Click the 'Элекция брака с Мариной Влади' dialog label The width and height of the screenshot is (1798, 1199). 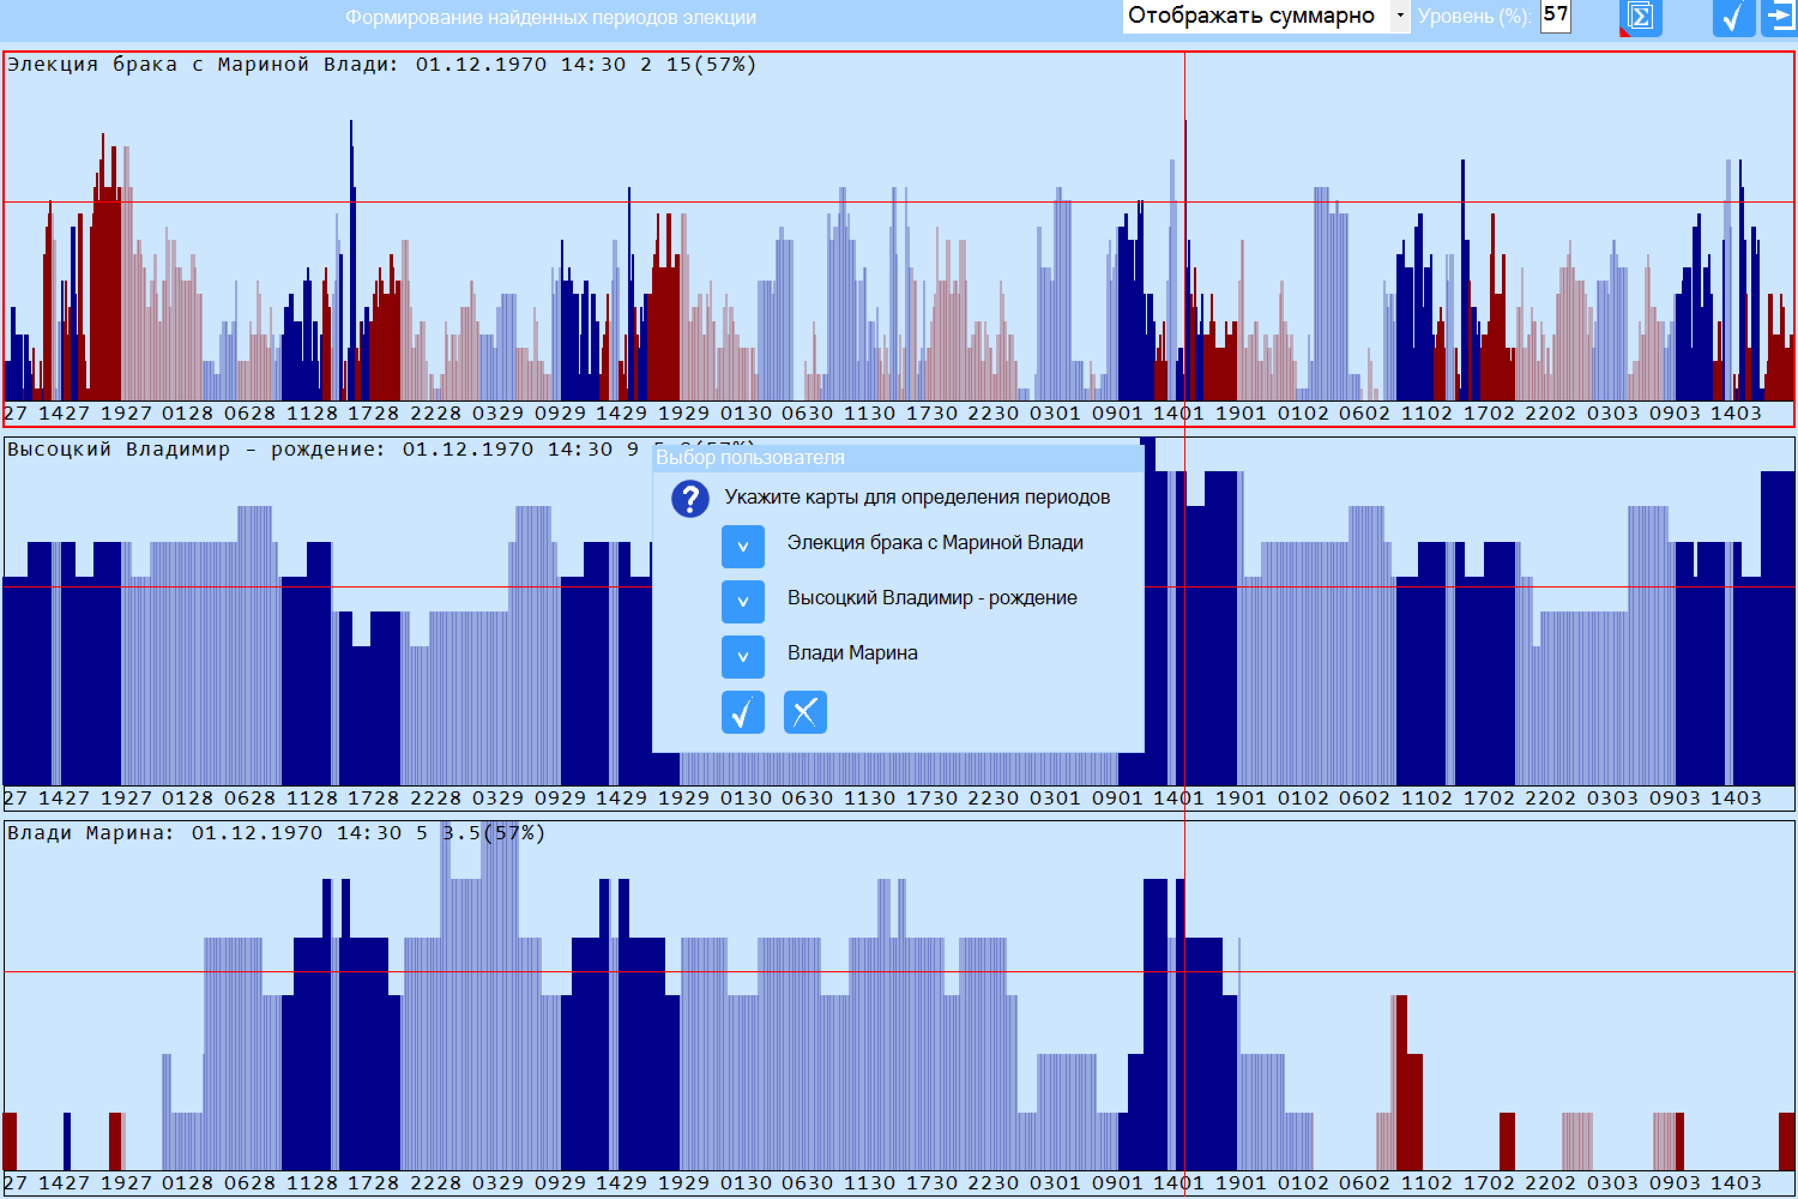[x=935, y=542]
